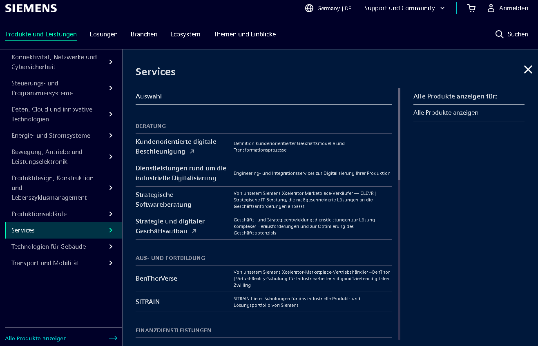The height and width of the screenshot is (346, 538).
Task: Click external link arrow beside Beschleunigung
Action: [x=192, y=152]
